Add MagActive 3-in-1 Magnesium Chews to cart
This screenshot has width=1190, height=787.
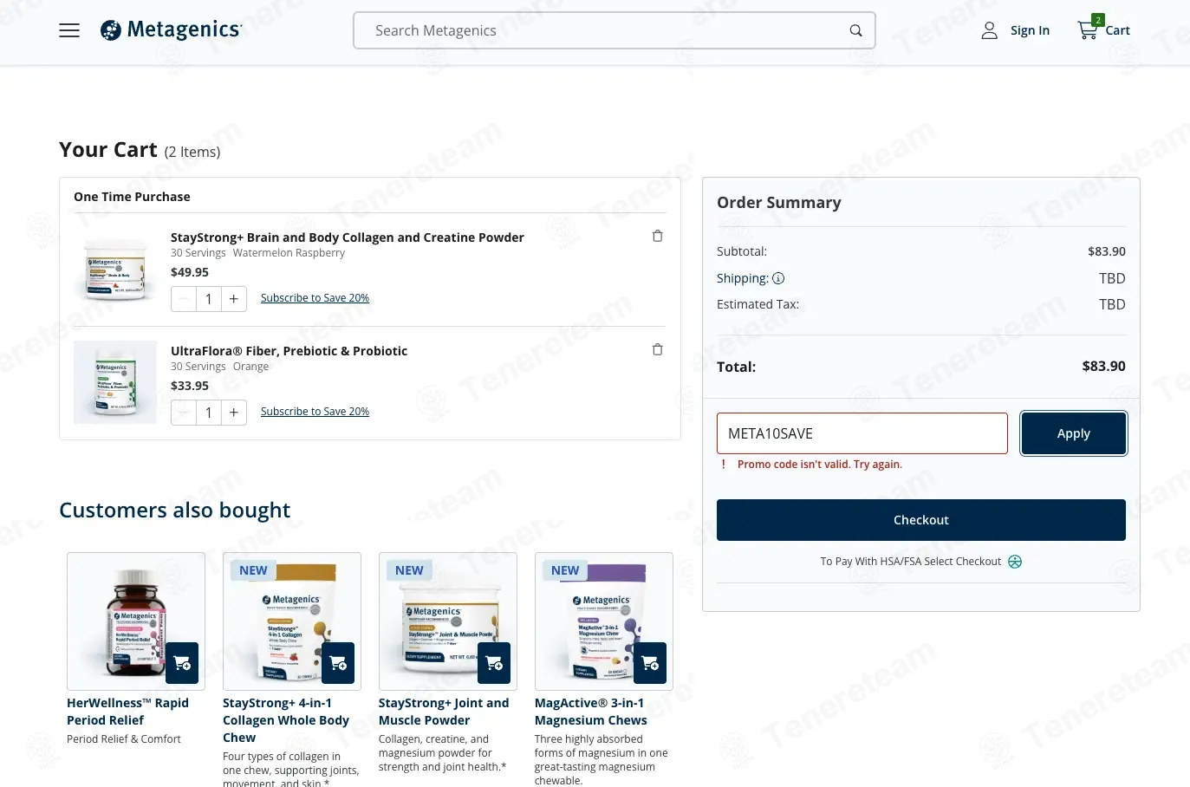point(650,663)
